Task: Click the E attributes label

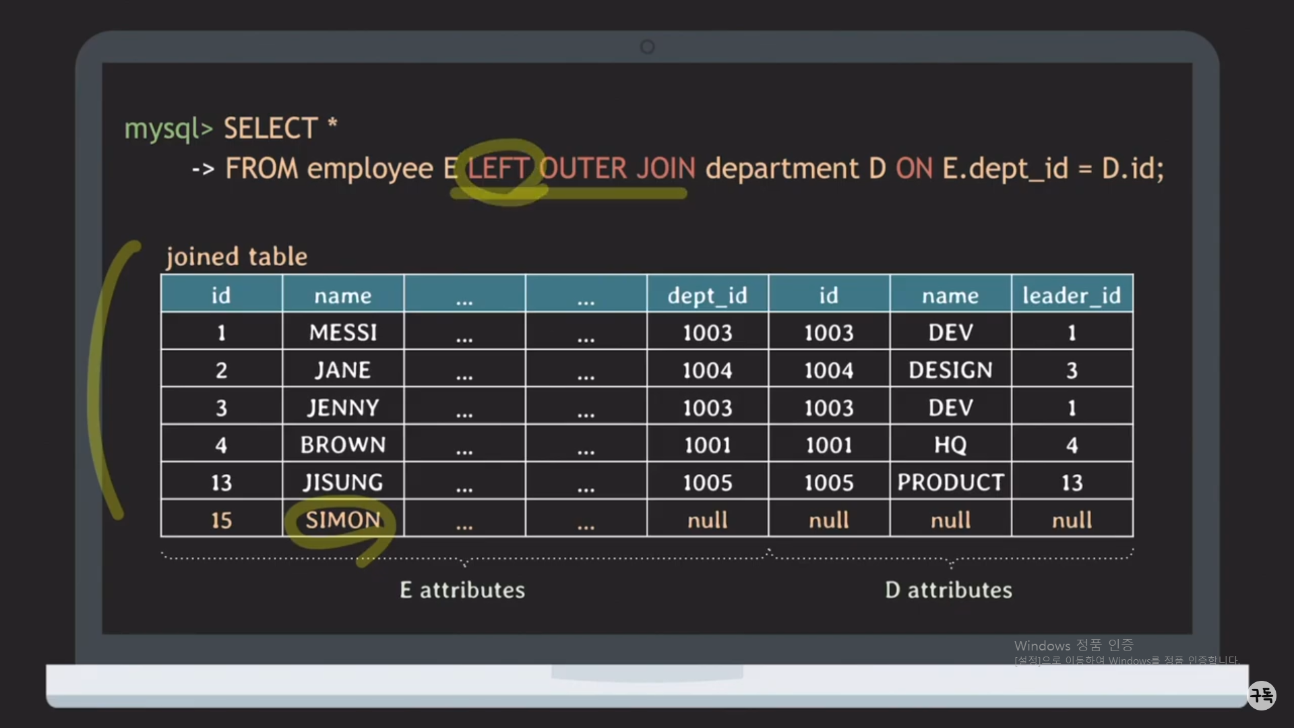Action: [462, 590]
